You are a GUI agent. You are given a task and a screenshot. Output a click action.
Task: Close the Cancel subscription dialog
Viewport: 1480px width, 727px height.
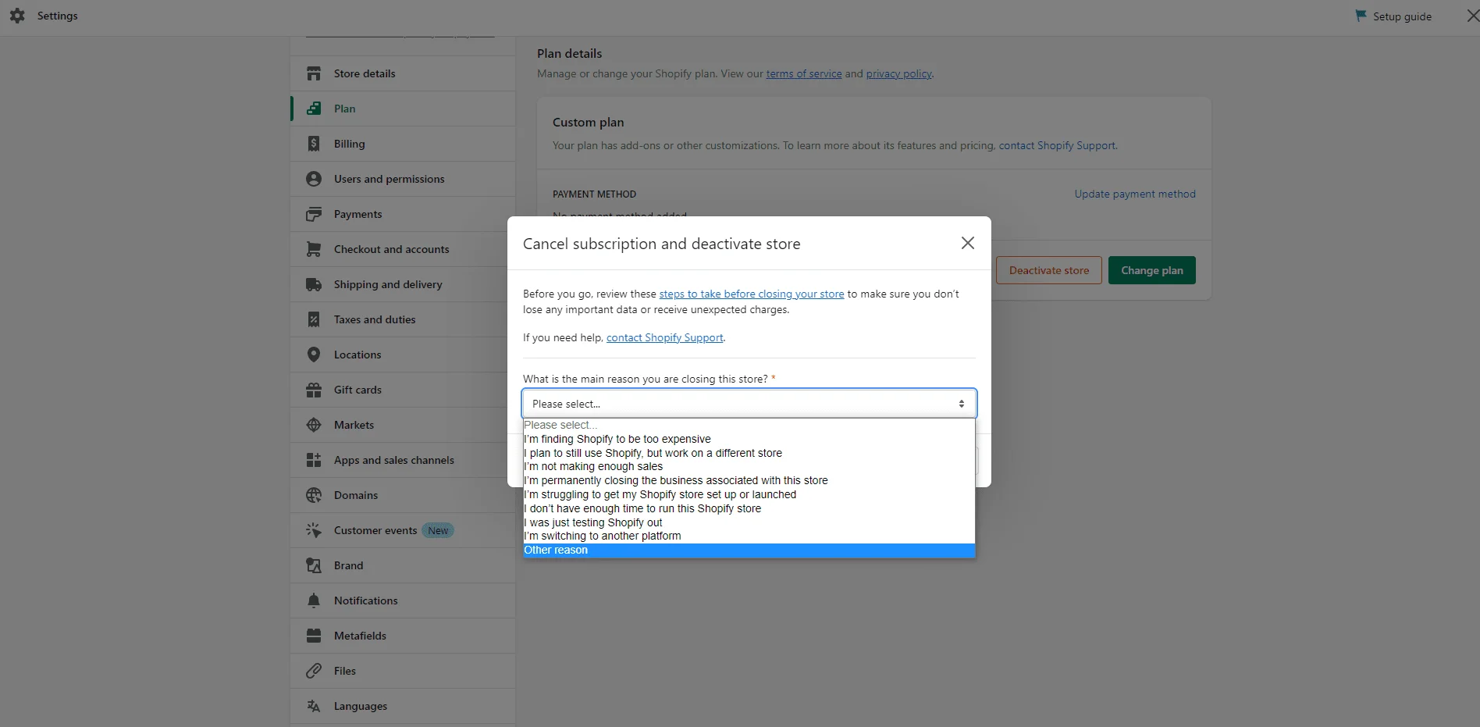[967, 244]
